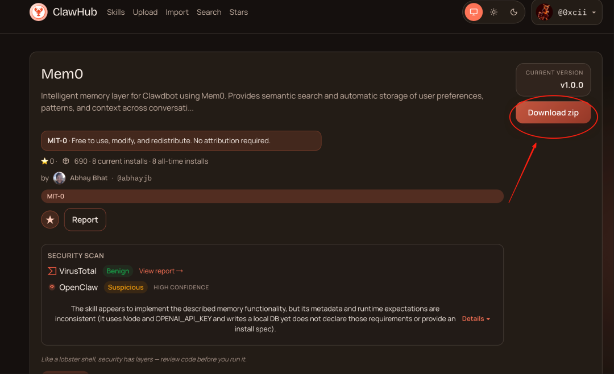
Task: Click the VirusTotal logo icon
Action: [x=52, y=271]
